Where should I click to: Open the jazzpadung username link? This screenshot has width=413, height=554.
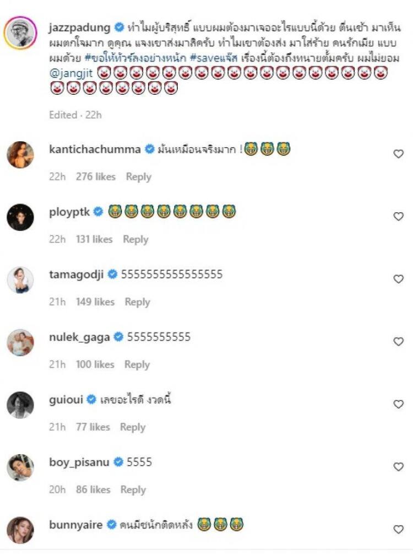[x=80, y=26]
